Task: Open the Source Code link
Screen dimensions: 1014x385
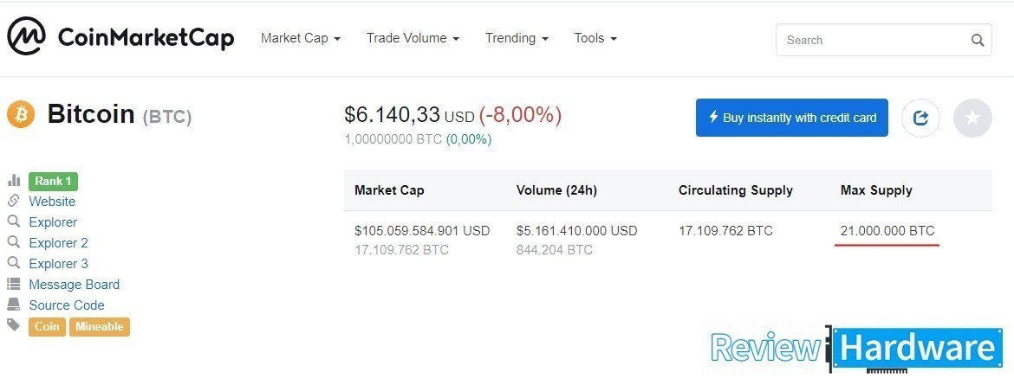Action: click(67, 305)
